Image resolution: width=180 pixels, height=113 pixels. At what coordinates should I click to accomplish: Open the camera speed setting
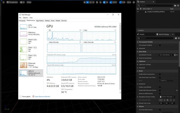[129, 2]
